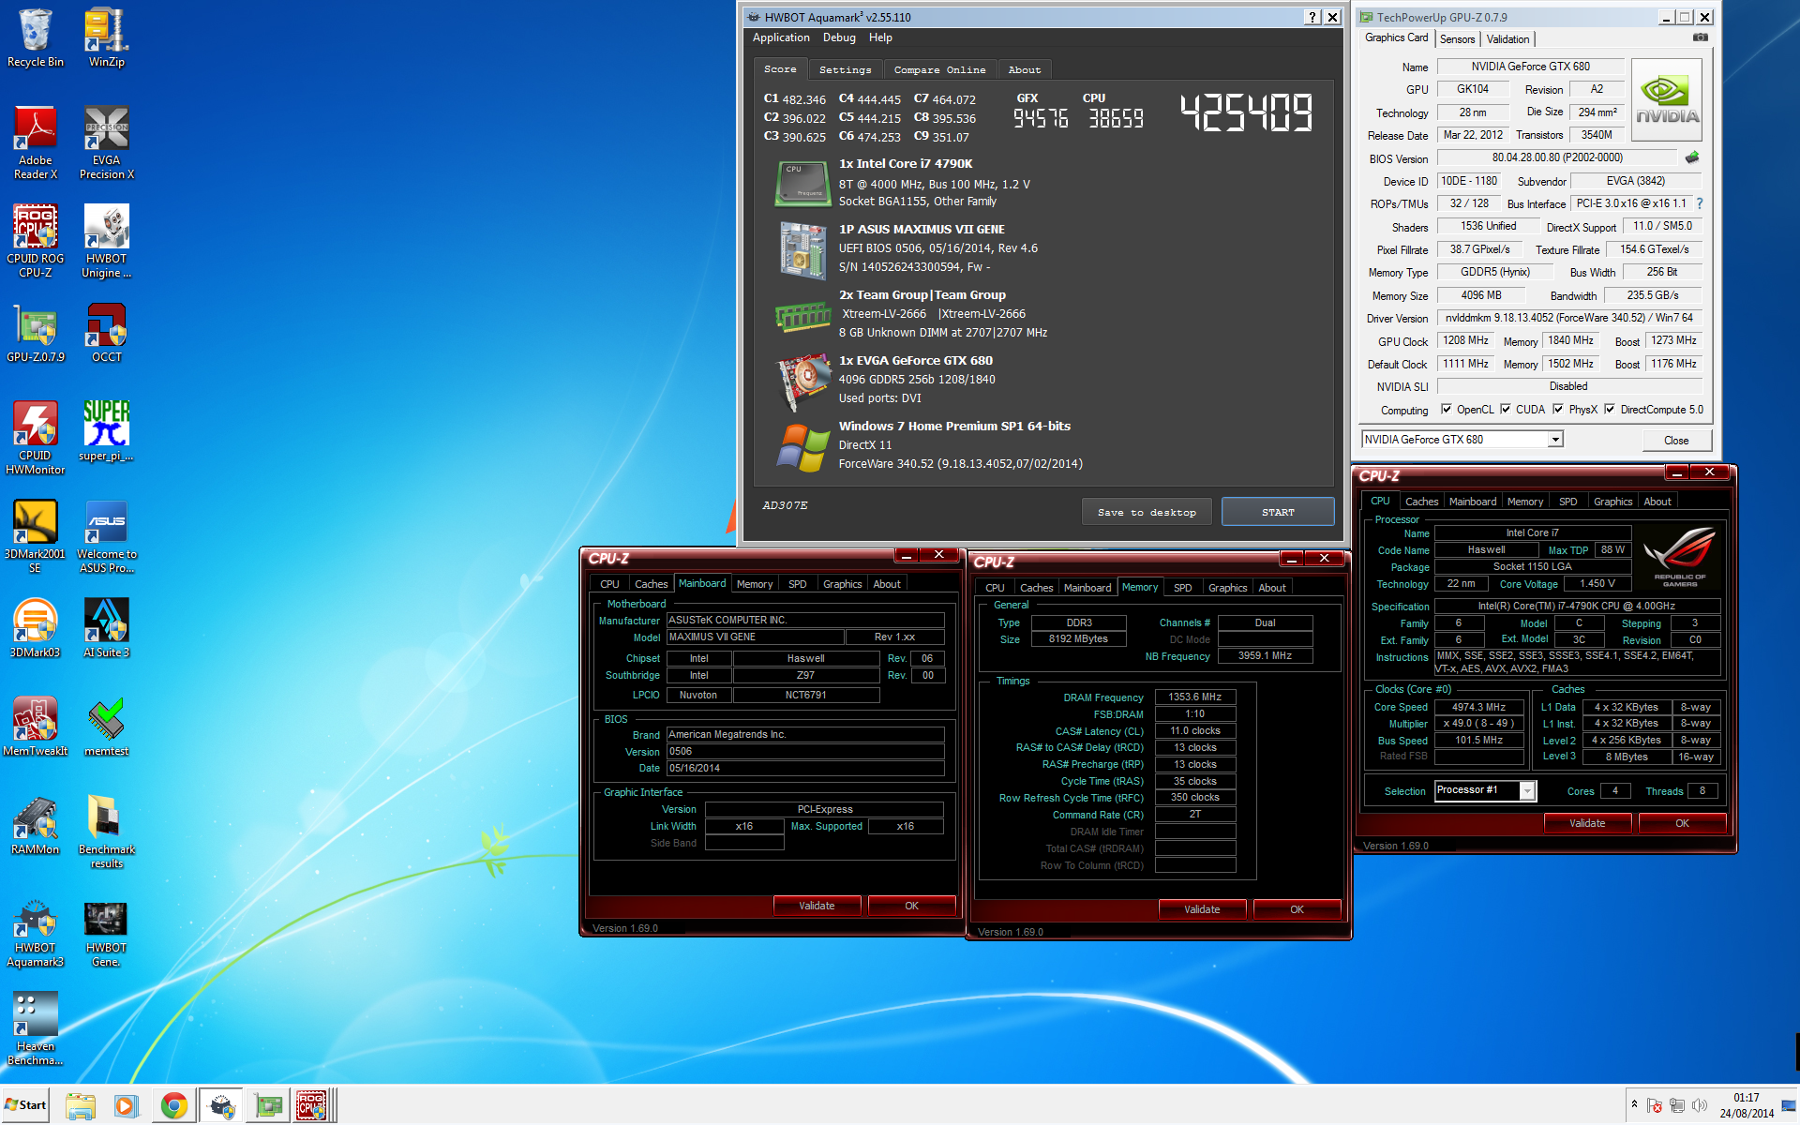Screen dimensions: 1800x1125
Task: Switch to the Validation tab in GPU-Z
Action: coord(1507,39)
